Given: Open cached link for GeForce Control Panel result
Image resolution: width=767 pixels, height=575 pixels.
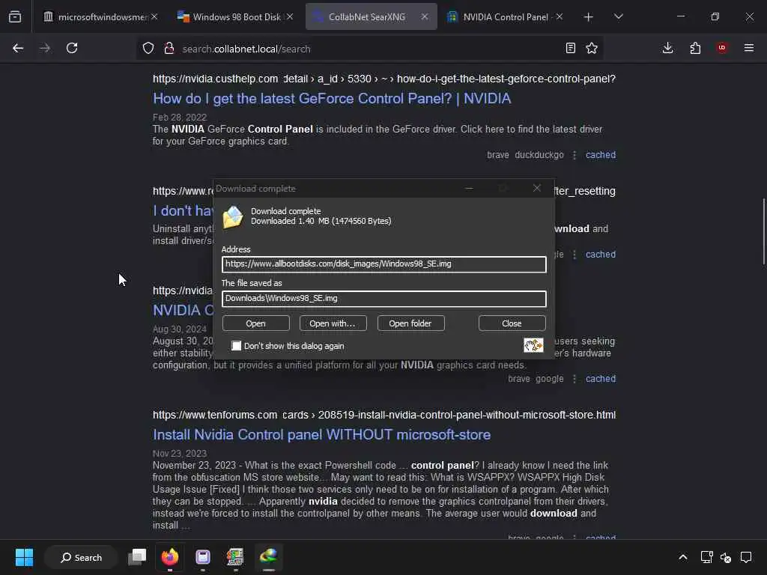Looking at the screenshot, I should tap(600, 154).
